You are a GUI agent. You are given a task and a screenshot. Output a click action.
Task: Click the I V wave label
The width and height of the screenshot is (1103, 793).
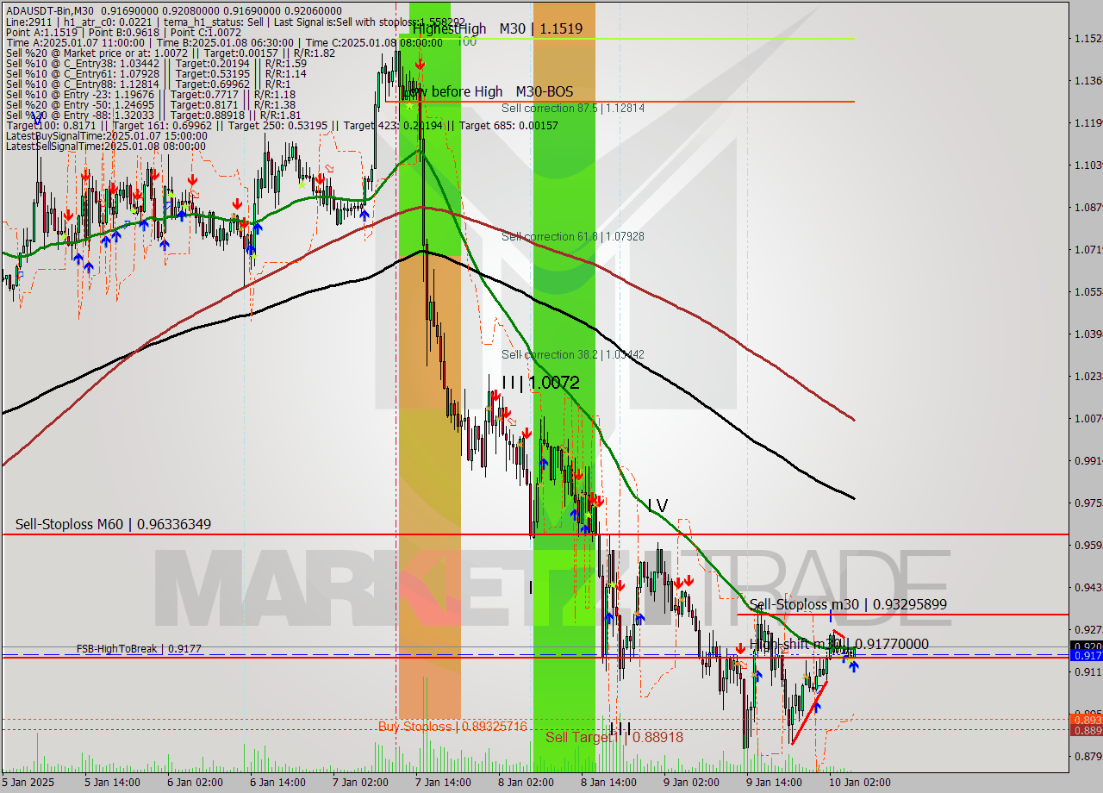pos(657,505)
